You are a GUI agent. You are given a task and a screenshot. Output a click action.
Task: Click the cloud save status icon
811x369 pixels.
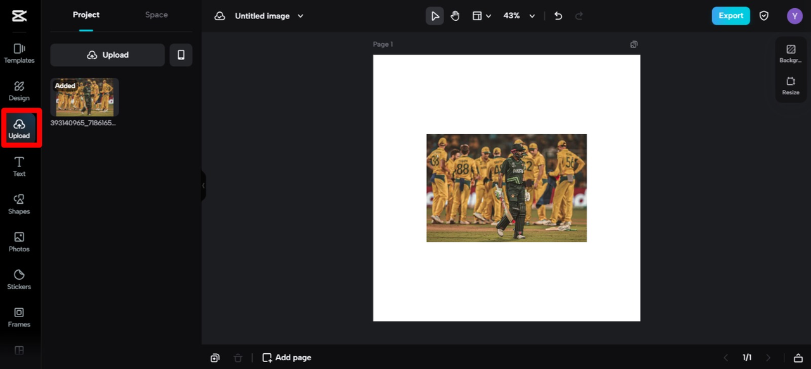tap(220, 16)
